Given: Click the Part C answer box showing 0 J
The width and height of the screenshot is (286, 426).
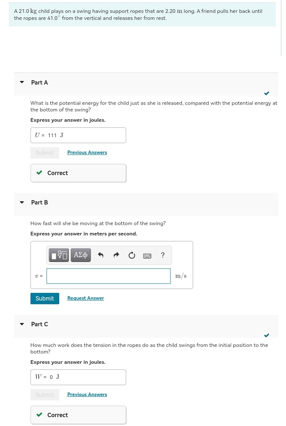Looking at the screenshot, I should (x=78, y=377).
